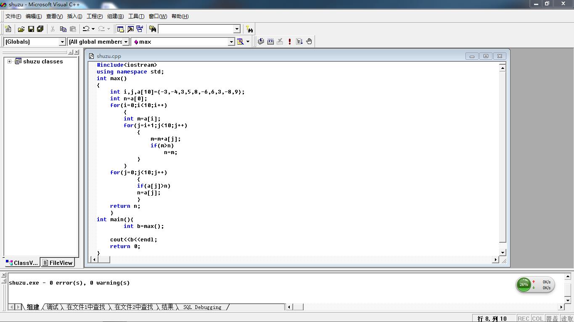The width and height of the screenshot is (574, 322).
Task: Click the Search binoculars icon
Action: pos(250,29)
